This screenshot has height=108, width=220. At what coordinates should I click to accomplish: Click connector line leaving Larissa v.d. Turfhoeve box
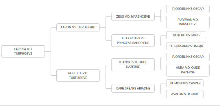48,52
